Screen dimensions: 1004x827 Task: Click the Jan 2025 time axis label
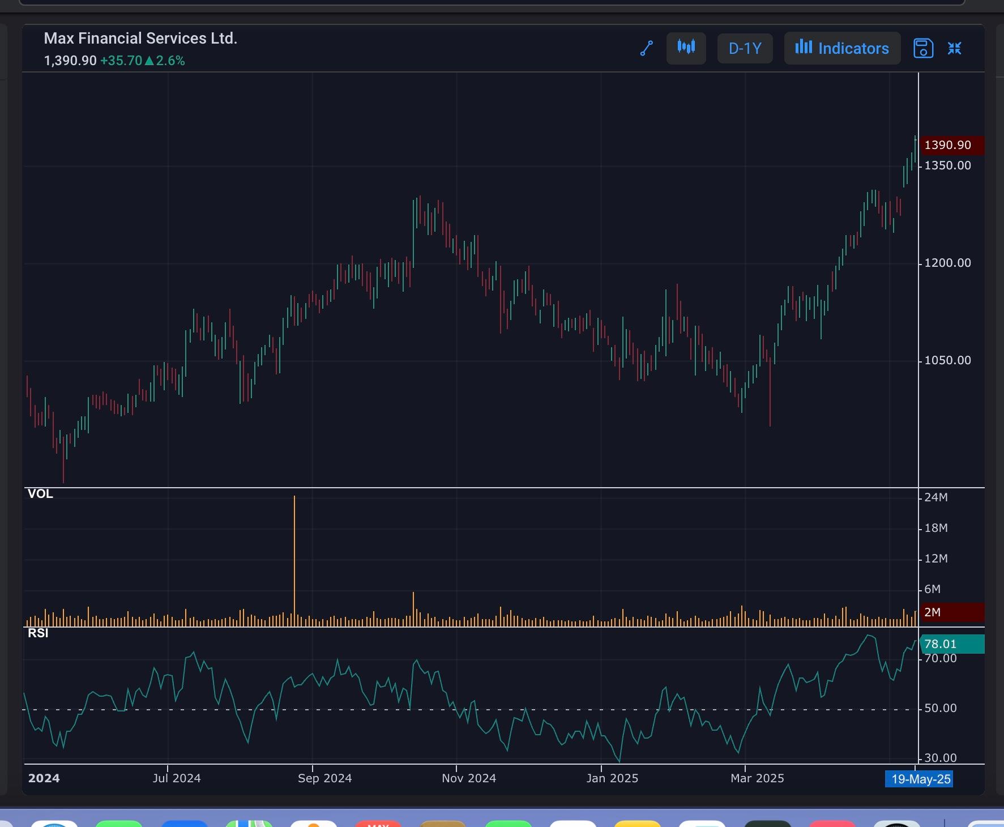click(x=612, y=778)
